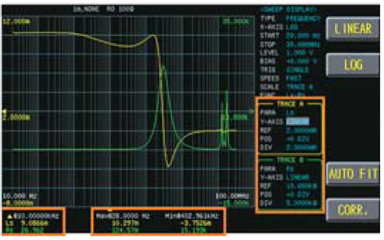Click the Ls cursor readout value
384x240 pixels.
pos(35,223)
